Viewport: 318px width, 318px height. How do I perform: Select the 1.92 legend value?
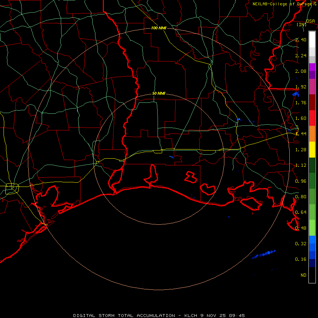tap(301, 87)
